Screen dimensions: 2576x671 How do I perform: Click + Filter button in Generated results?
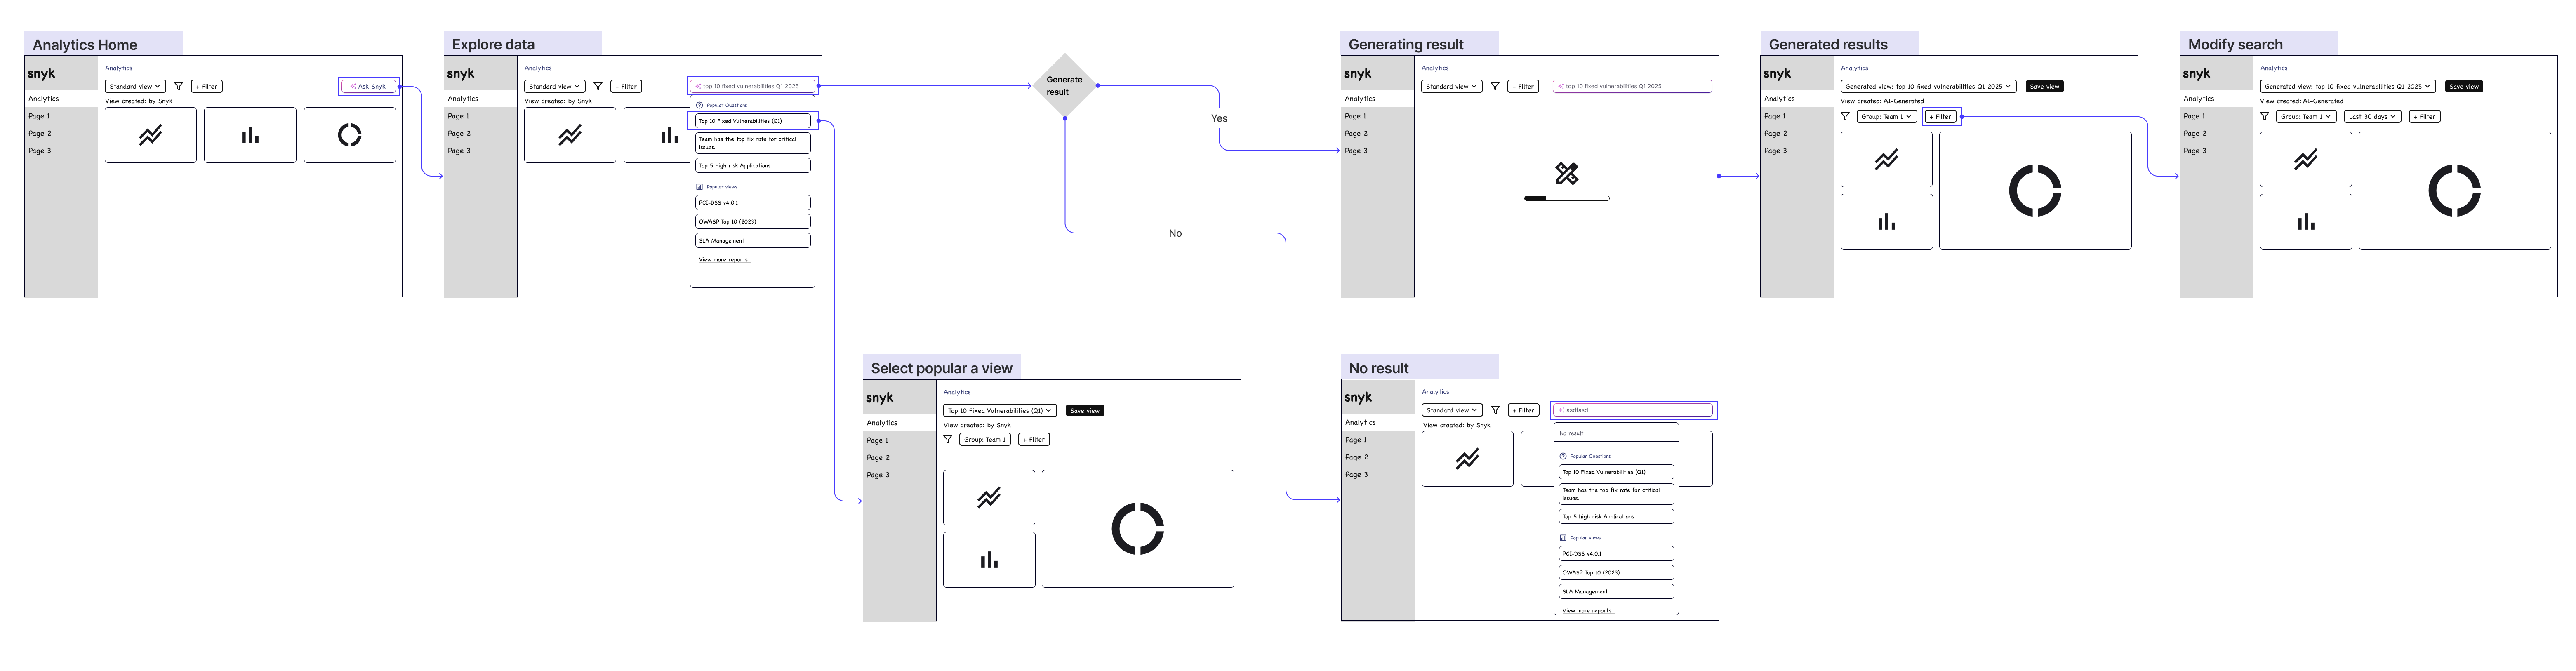(1941, 117)
